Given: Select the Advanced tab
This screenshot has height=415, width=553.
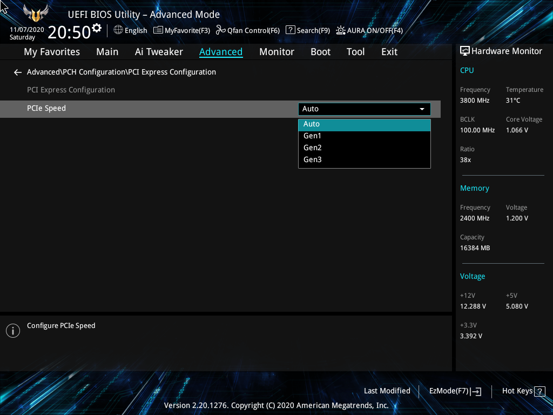Looking at the screenshot, I should point(221,52).
